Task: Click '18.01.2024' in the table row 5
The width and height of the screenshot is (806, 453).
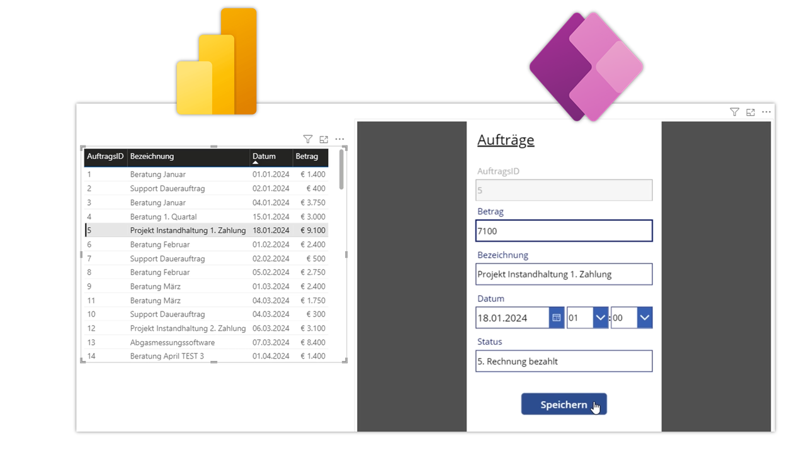Action: [271, 230]
